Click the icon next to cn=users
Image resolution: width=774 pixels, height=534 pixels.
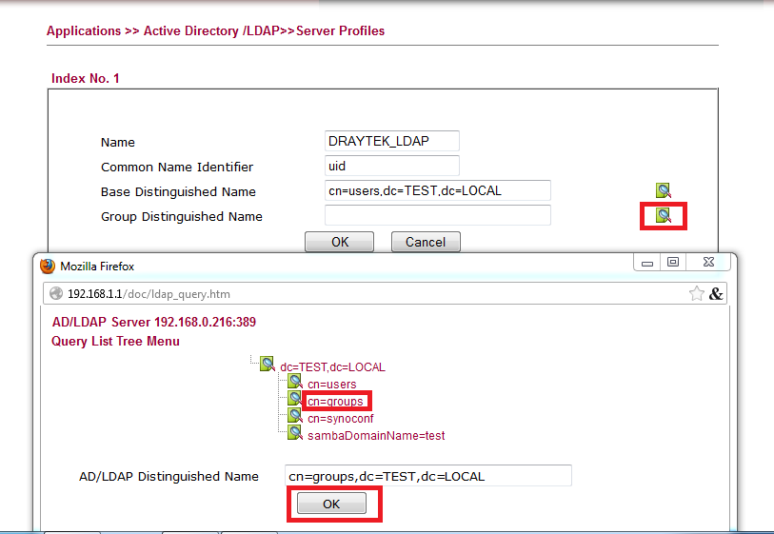[x=295, y=383]
